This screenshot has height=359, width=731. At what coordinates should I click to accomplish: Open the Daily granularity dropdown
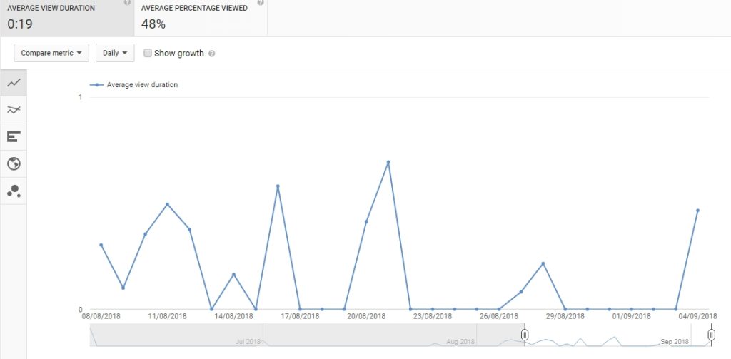click(115, 53)
